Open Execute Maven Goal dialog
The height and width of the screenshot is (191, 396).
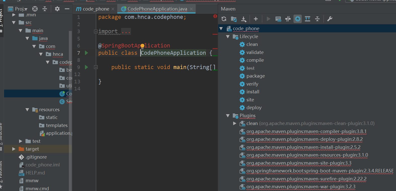[x=278, y=19]
